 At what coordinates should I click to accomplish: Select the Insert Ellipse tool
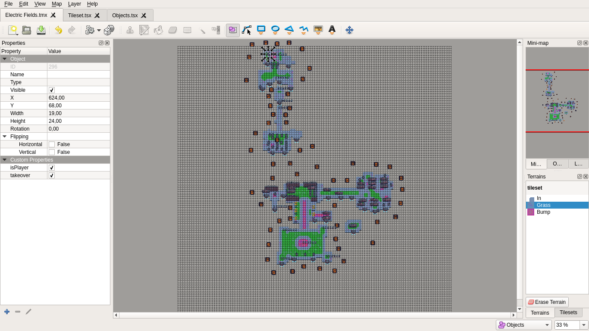click(275, 30)
